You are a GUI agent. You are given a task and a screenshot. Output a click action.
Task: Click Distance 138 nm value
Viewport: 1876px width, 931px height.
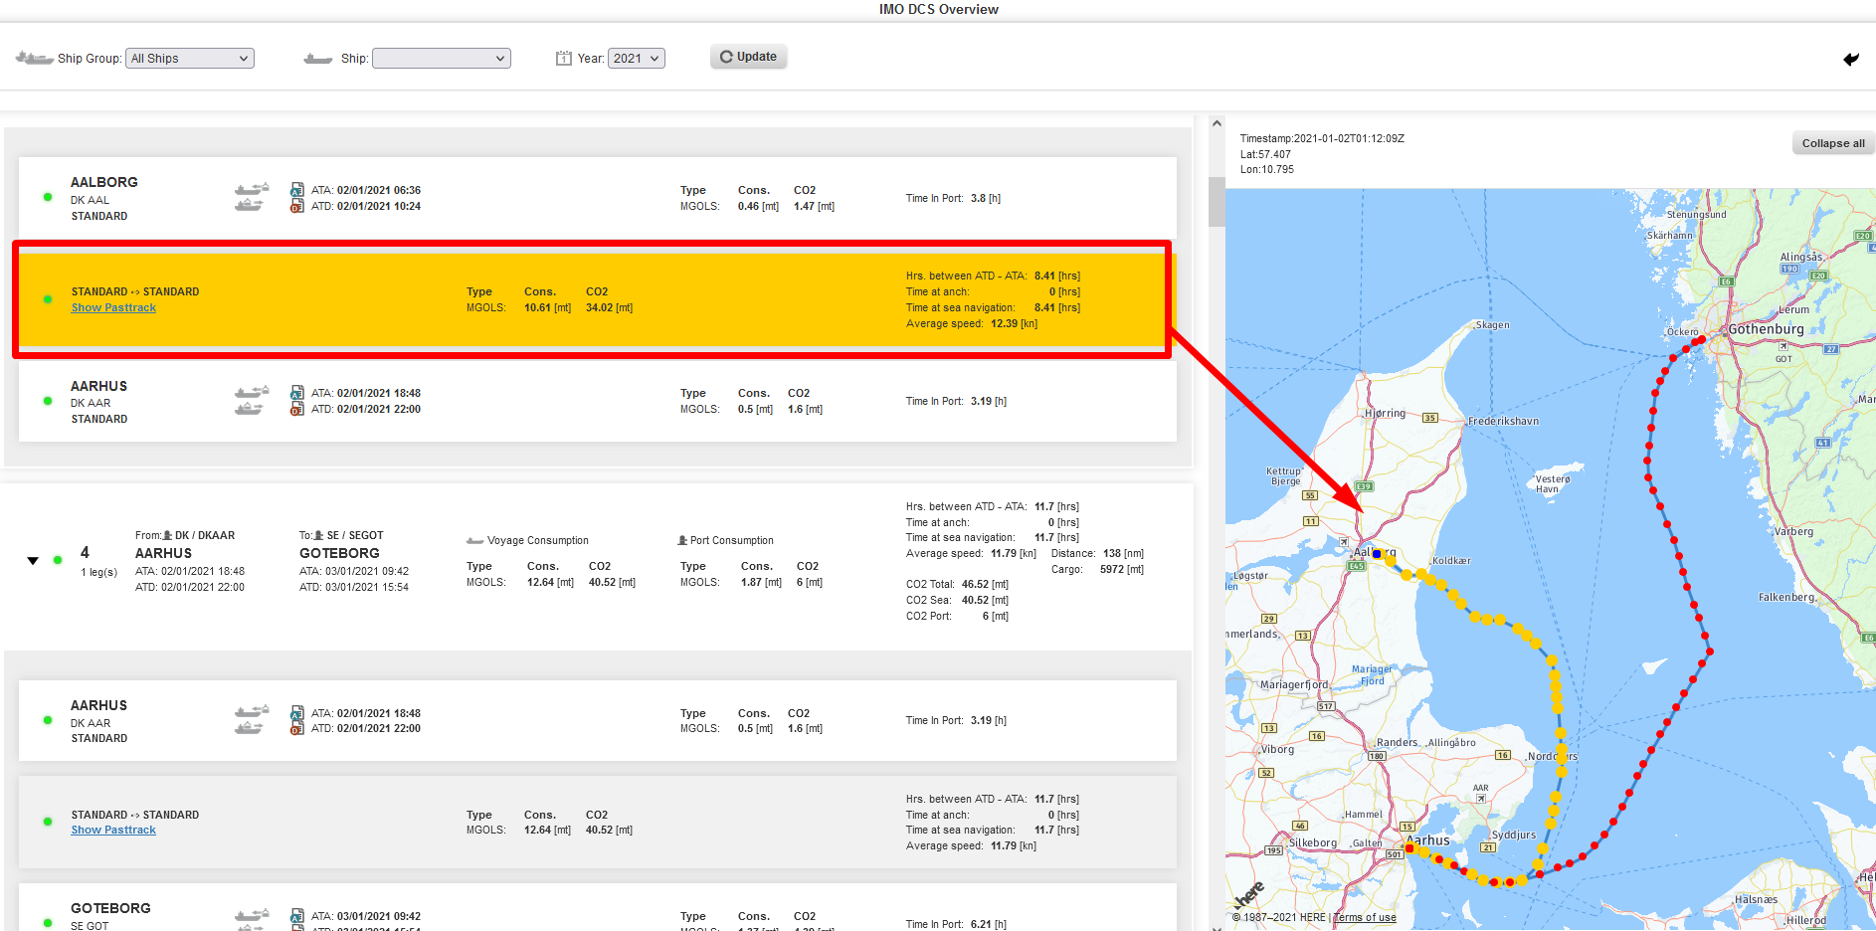pyautogui.click(x=1123, y=553)
